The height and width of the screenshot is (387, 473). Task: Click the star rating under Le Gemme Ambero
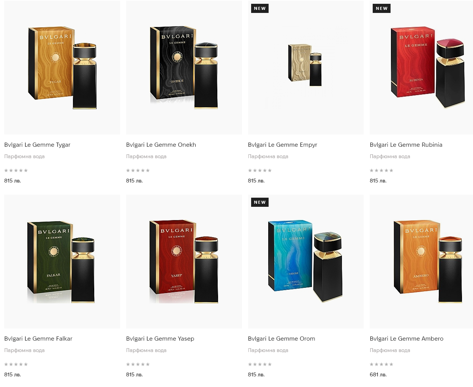click(x=381, y=364)
